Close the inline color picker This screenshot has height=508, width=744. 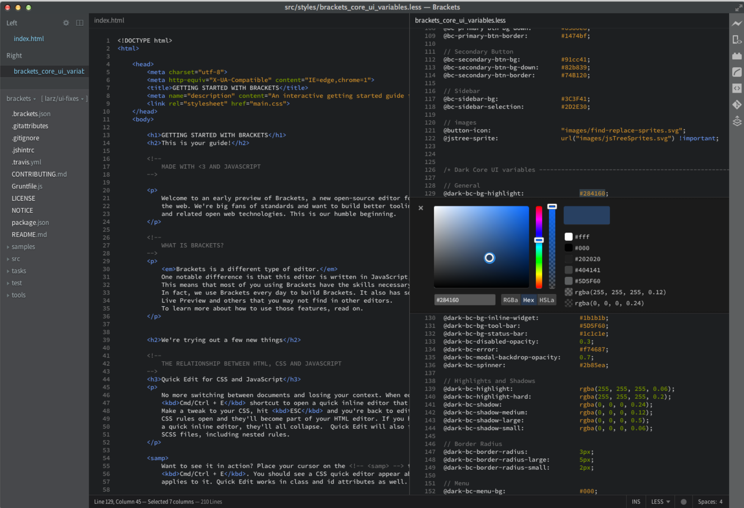[421, 208]
